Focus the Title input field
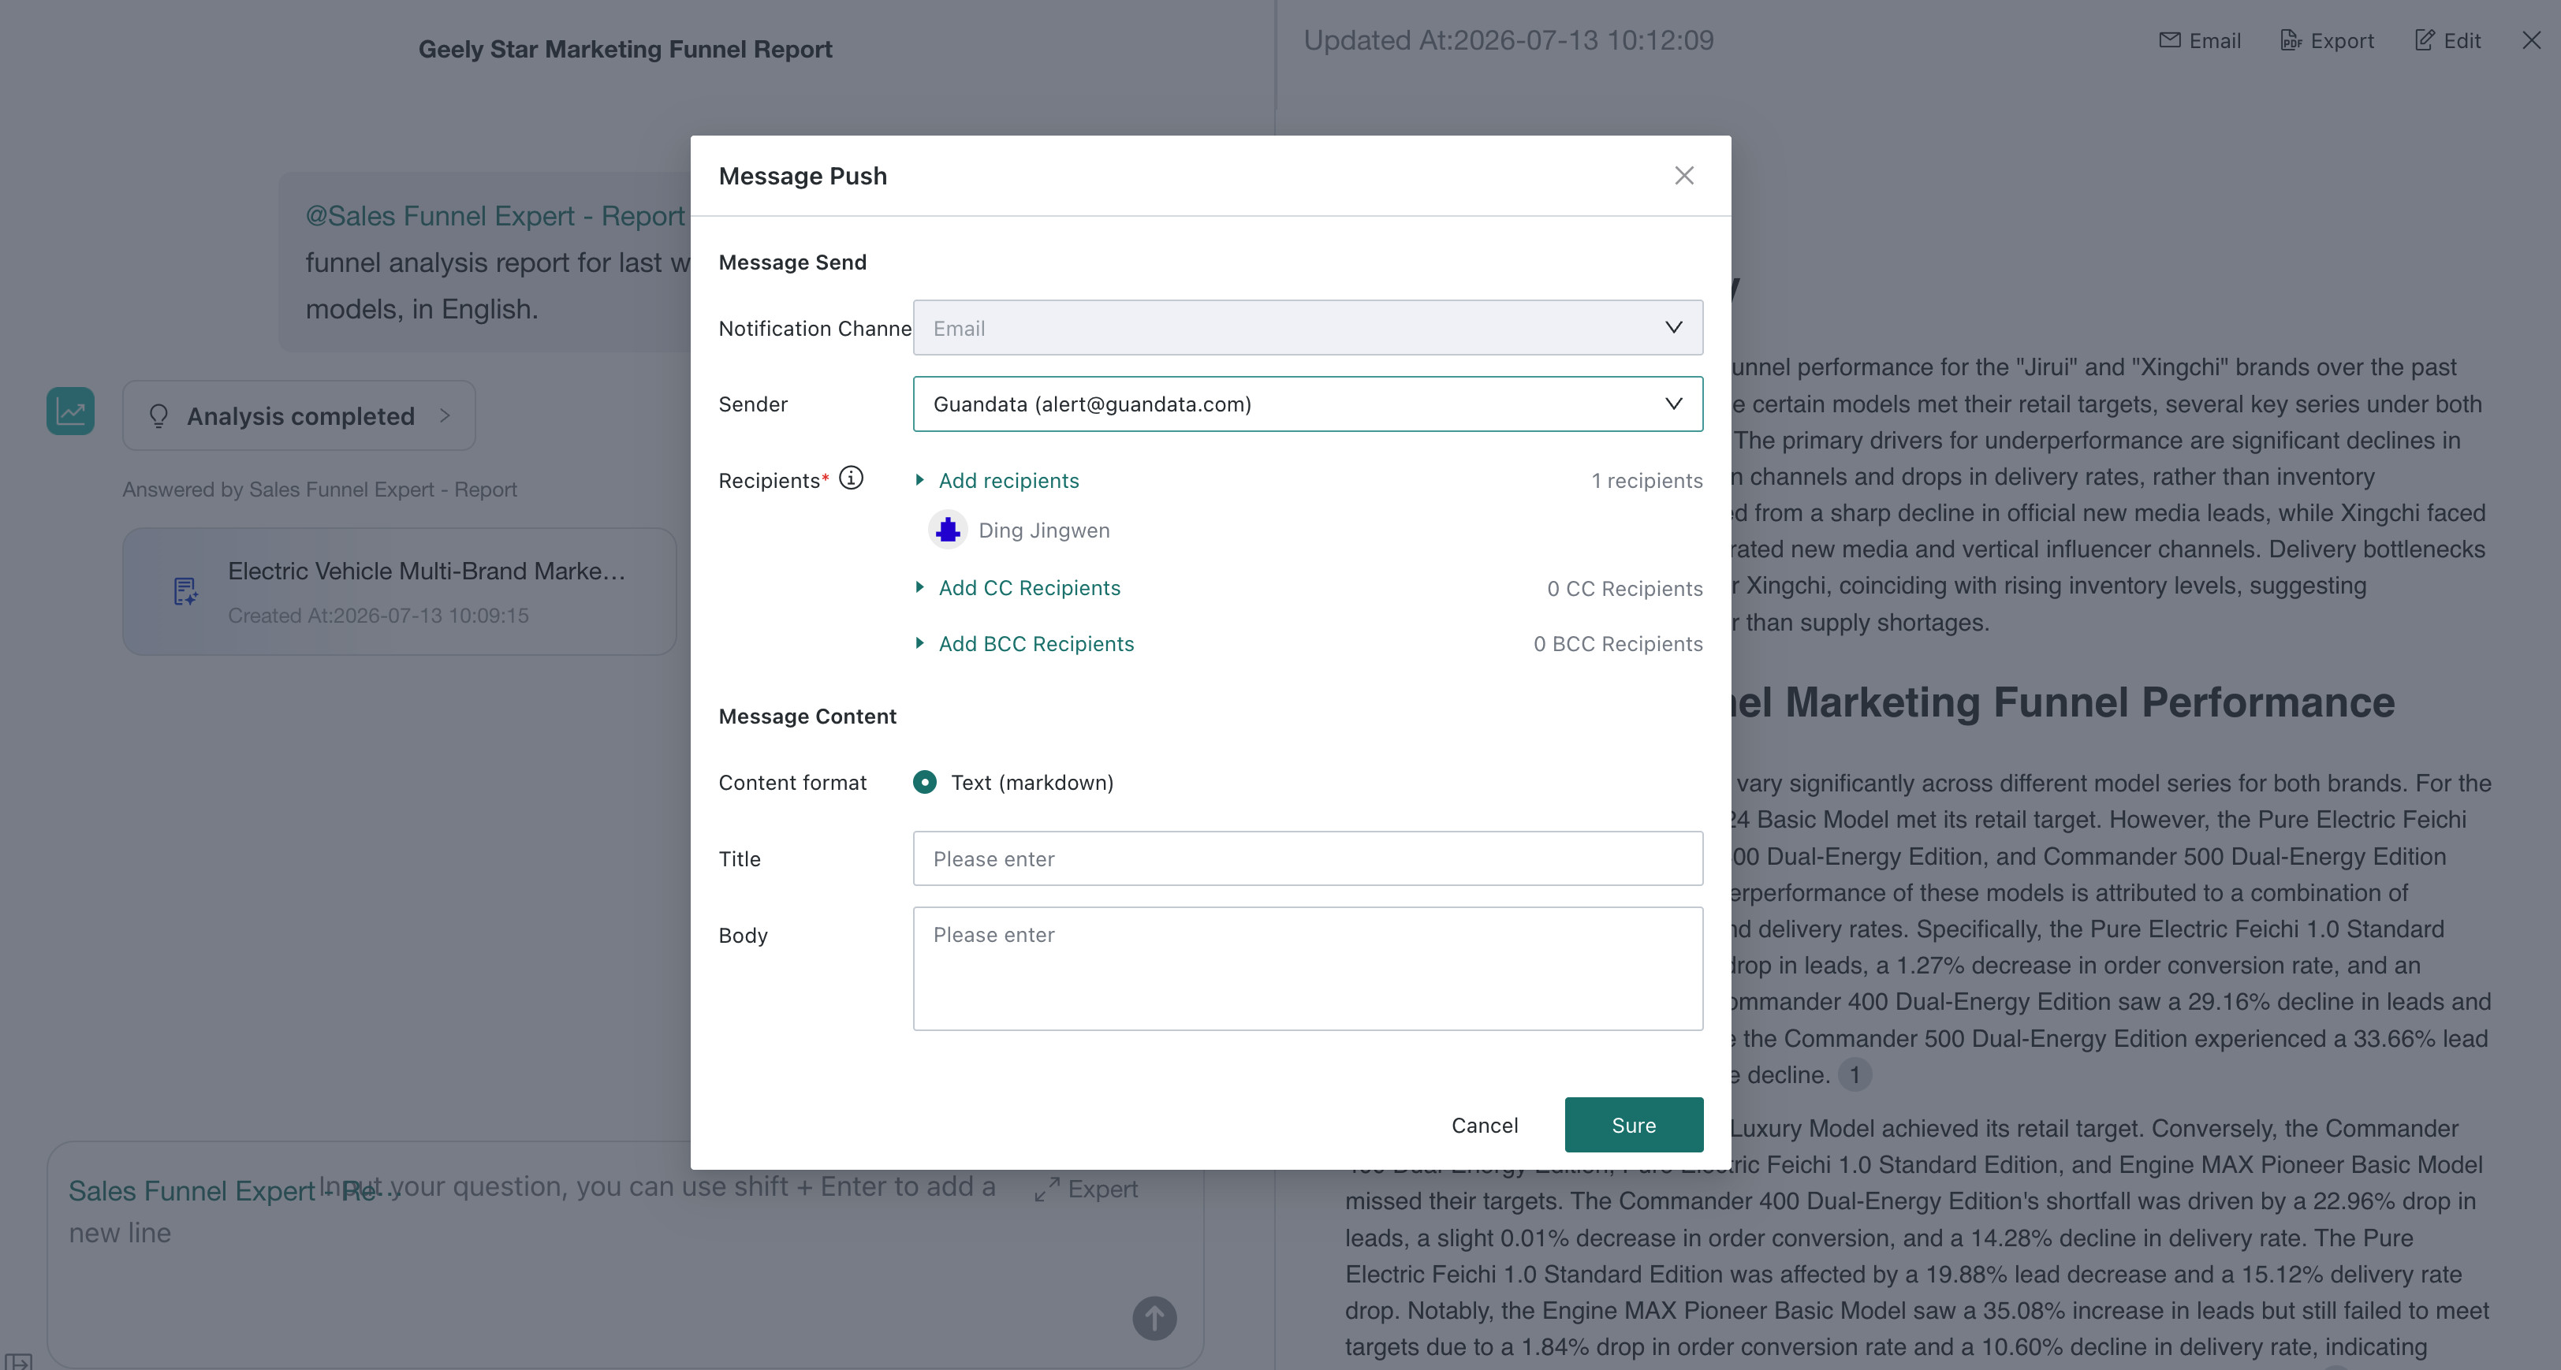Image resolution: width=2561 pixels, height=1370 pixels. 1307,858
